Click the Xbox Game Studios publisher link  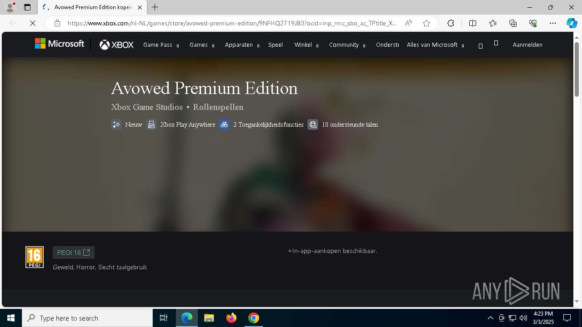click(x=147, y=107)
